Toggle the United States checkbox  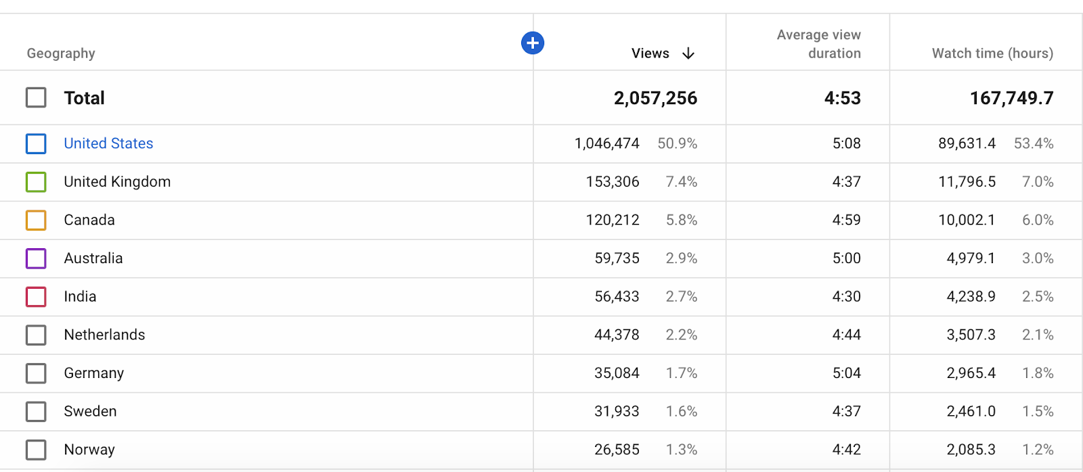[x=36, y=143]
